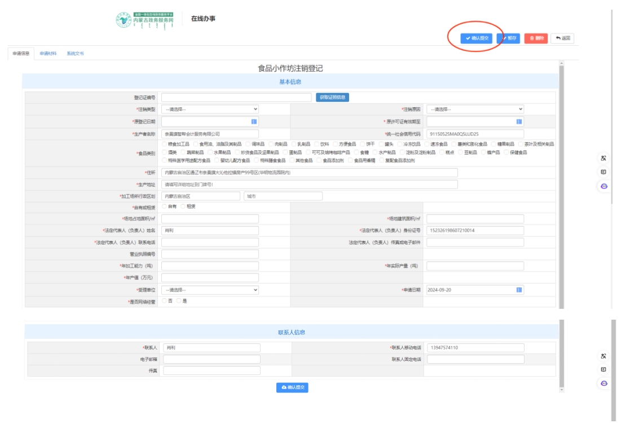The height and width of the screenshot is (423, 639).
Task: Click the 返回 back button
Action: point(562,38)
